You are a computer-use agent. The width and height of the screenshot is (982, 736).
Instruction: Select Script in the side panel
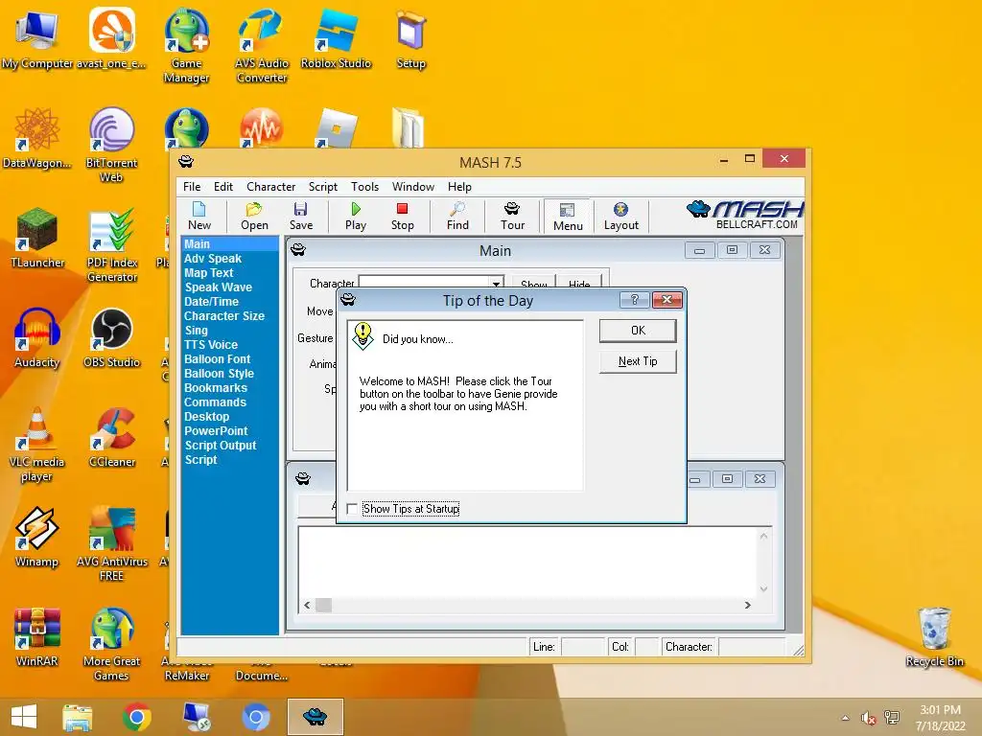coord(200,460)
